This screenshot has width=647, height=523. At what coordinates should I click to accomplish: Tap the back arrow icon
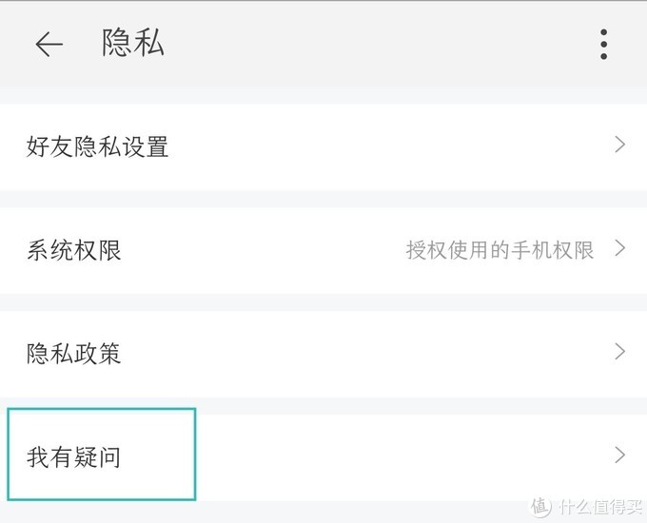point(49,45)
